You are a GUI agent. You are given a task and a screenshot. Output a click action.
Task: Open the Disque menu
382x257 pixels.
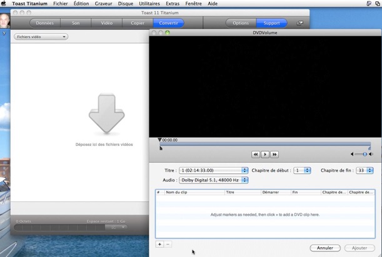126,4
